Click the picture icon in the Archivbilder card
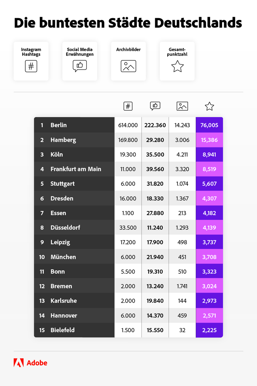The height and width of the screenshot is (386, 257). [x=128, y=66]
